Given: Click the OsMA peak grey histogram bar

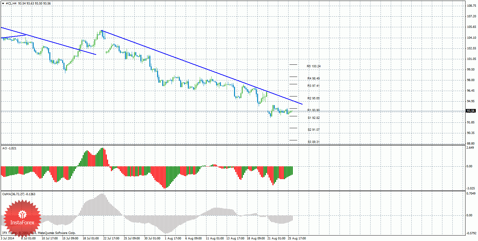Looking at the screenshot, I should coord(102,204).
